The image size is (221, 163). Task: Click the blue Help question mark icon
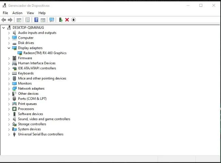[x=36, y=20]
